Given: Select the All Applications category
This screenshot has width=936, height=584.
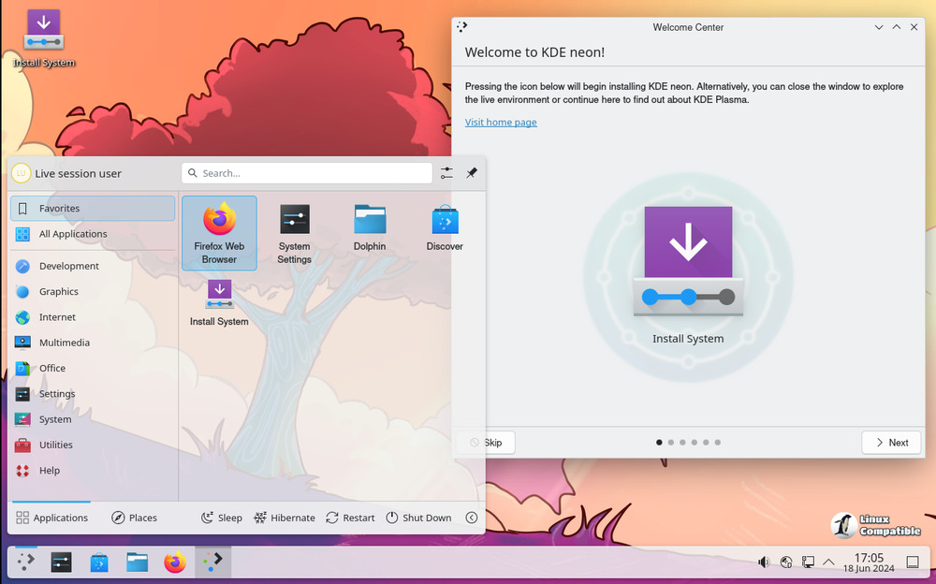Looking at the screenshot, I should pyautogui.click(x=72, y=234).
